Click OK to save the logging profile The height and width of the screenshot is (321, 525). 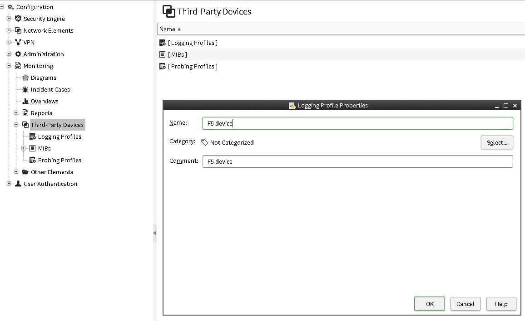[429, 304]
